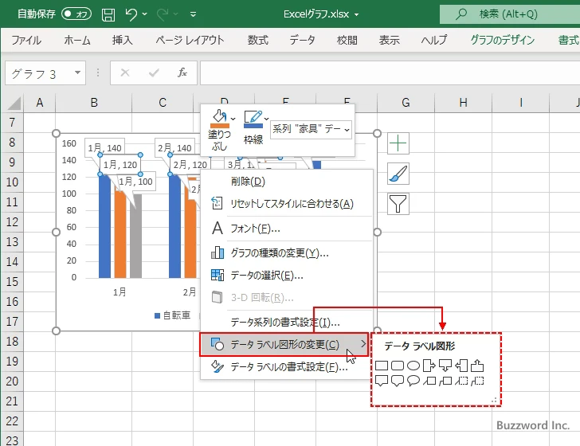Choose the down arrow callout label shape
This screenshot has height=446, width=580.
click(445, 366)
